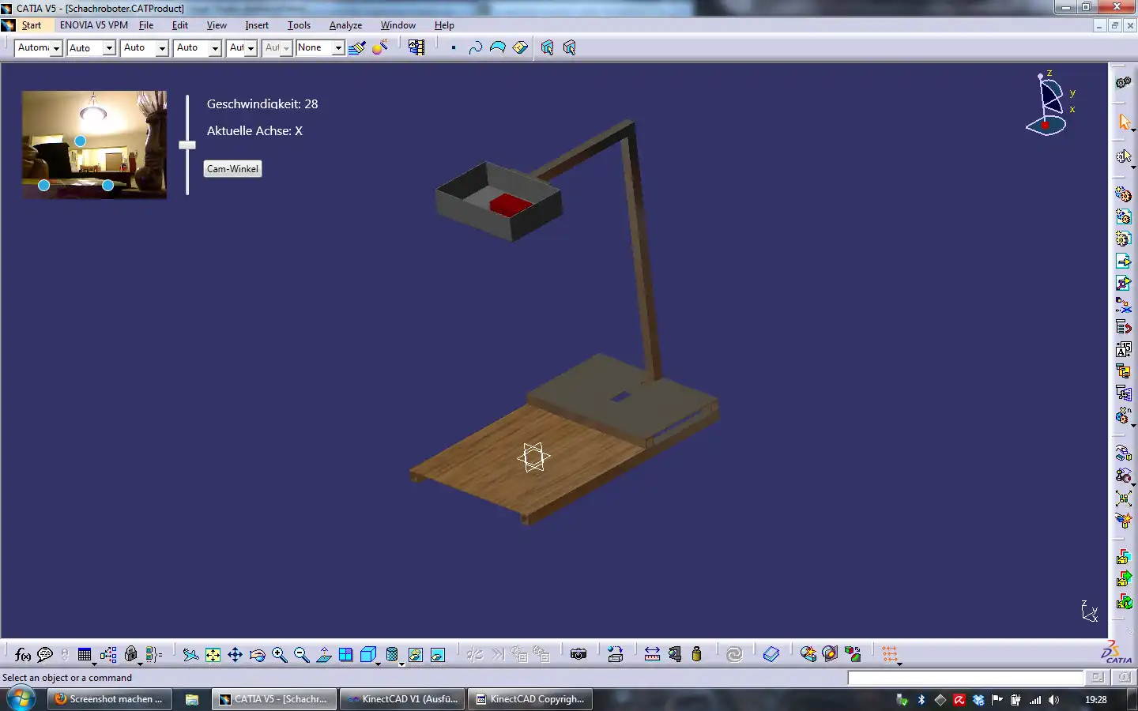The width and height of the screenshot is (1138, 711).
Task: Select the Pan view tool
Action: pos(236,654)
